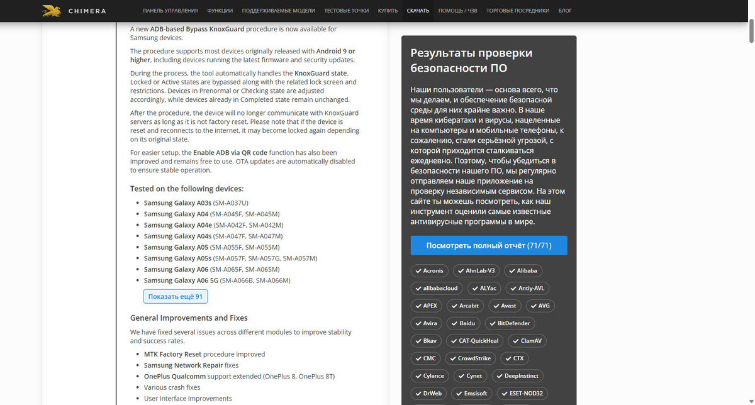Select the active СКАЧАТЬ tab

pos(418,11)
